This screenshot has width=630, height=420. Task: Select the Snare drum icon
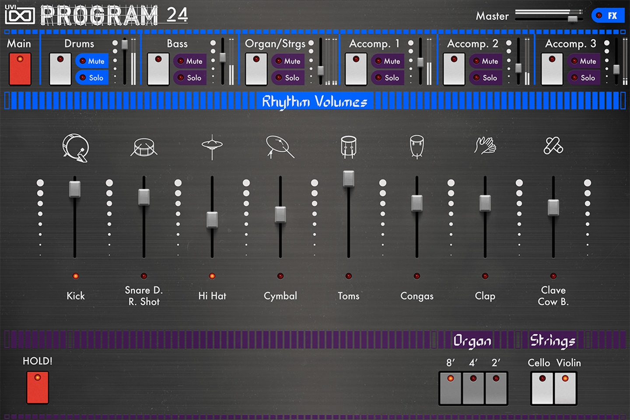[143, 148]
